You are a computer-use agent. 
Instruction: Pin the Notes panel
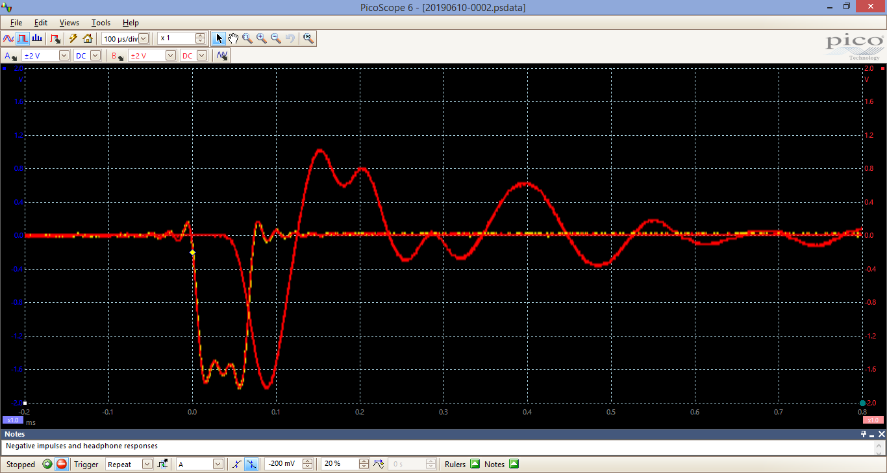point(864,434)
